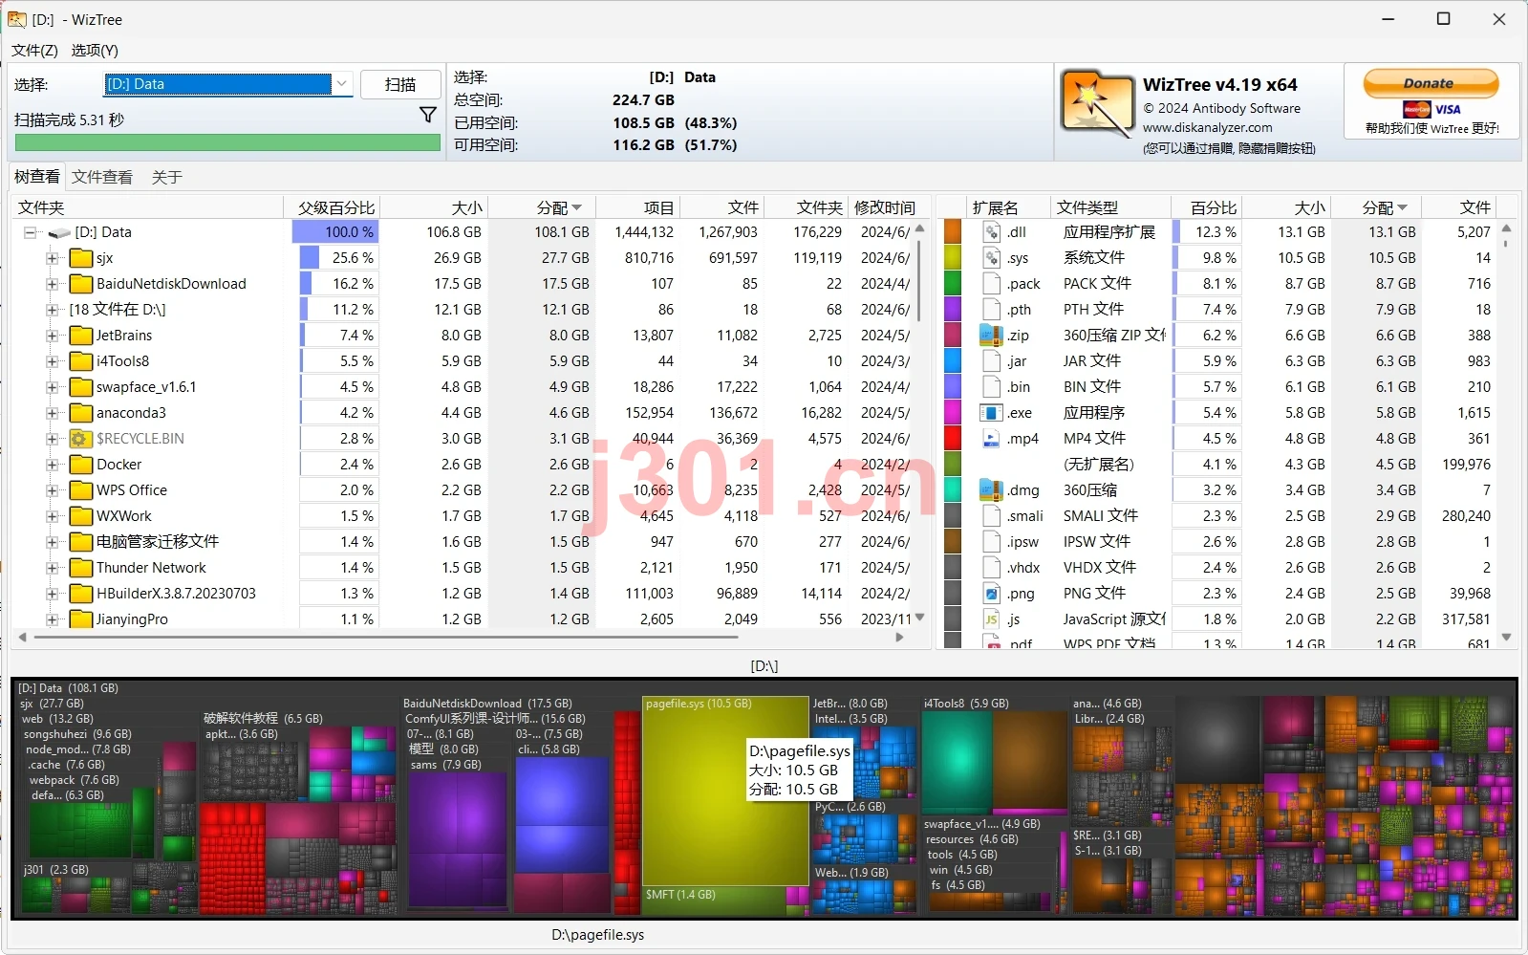Expand the WPS Office folder node

(x=53, y=490)
